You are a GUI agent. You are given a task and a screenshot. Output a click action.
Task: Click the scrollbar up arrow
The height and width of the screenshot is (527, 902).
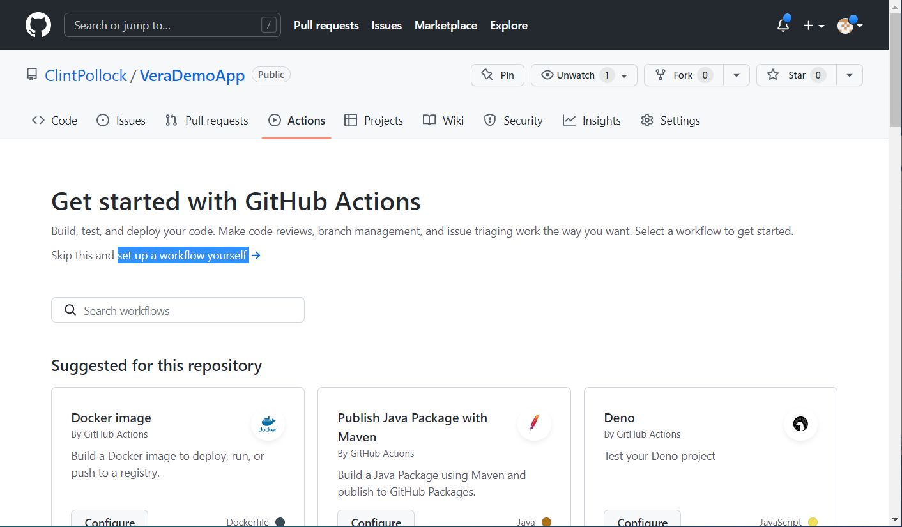896,6
